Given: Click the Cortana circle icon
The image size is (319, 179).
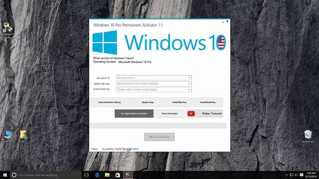Looking at the screenshot, I should (x=14, y=175).
